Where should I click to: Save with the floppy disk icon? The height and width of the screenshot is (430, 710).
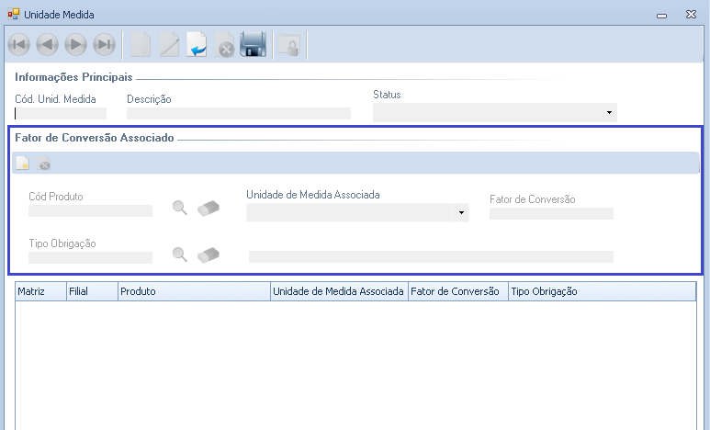point(253,44)
